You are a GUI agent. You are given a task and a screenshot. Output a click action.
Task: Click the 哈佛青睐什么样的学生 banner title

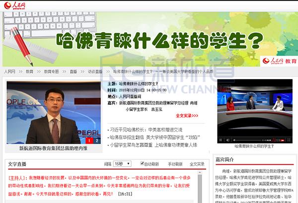[159, 41]
